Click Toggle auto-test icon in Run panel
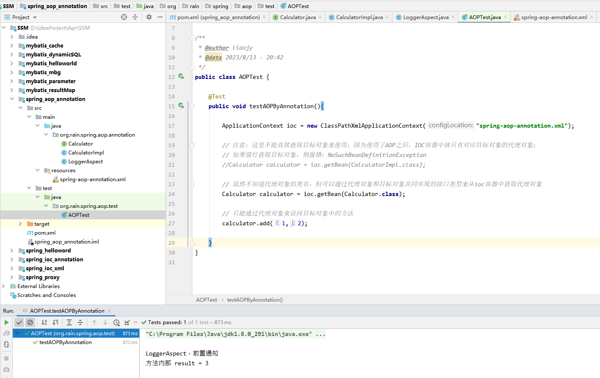The image size is (600, 378). pyautogui.click(x=6, y=344)
